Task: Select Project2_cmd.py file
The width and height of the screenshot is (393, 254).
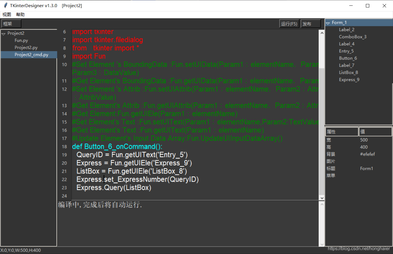Action: pyautogui.click(x=29, y=55)
